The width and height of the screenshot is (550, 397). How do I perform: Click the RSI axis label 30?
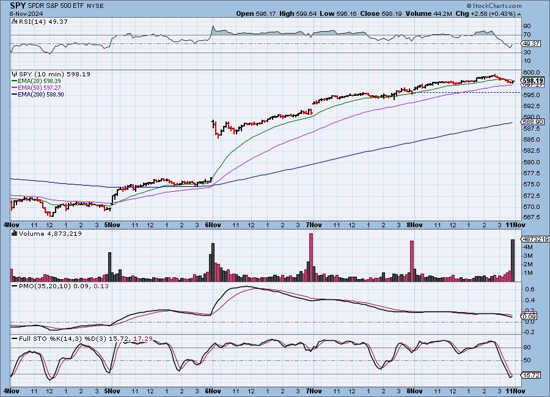tap(527, 53)
